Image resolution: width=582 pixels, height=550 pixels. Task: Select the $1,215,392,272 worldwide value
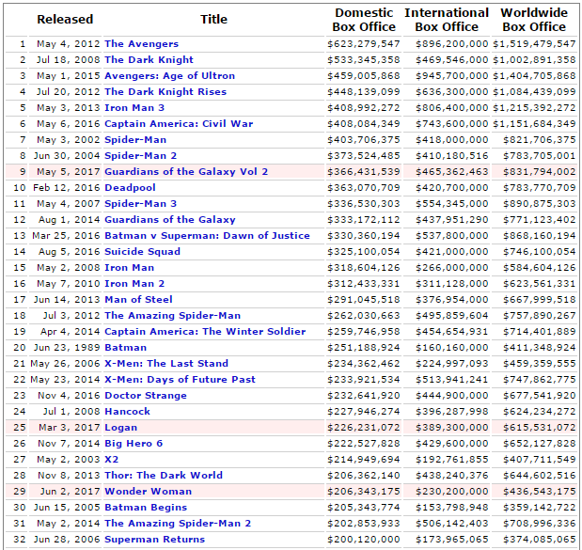[x=534, y=107]
